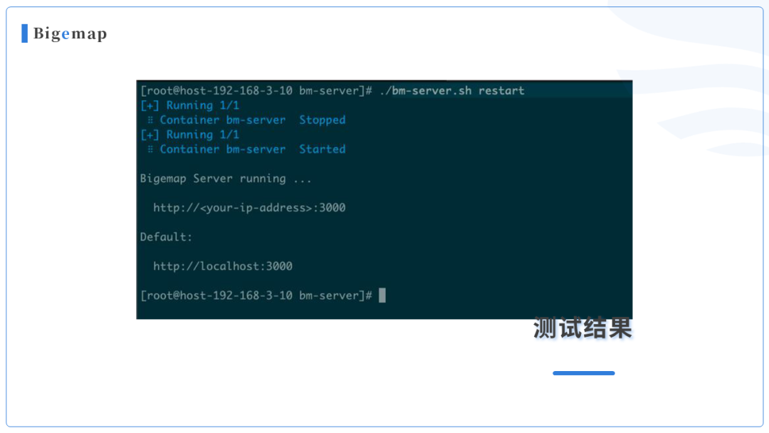Click the blue underline below 测试结果

(584, 373)
